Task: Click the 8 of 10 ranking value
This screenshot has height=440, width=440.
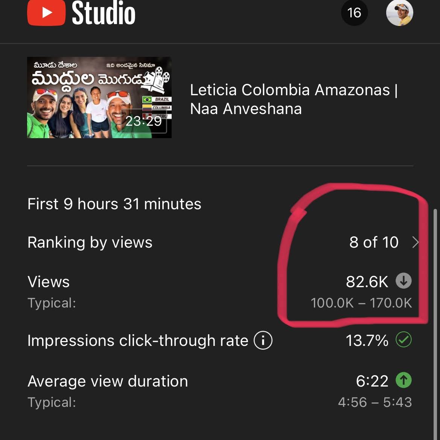Action: (x=373, y=242)
